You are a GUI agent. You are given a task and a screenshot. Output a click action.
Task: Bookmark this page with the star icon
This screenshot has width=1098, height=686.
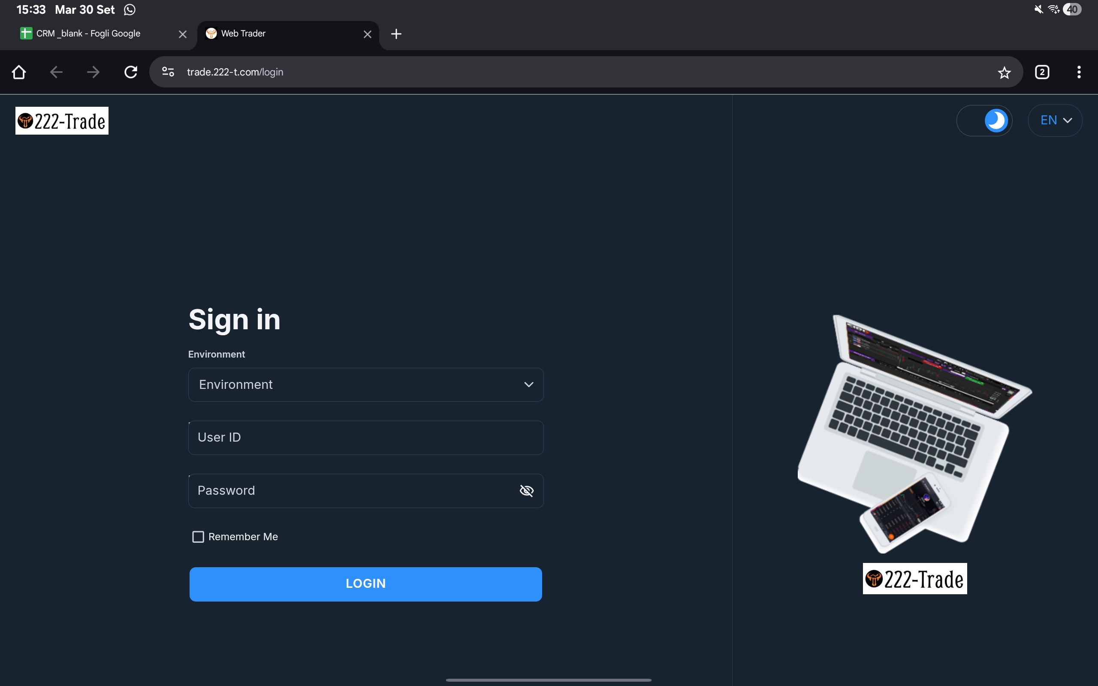coord(1004,72)
